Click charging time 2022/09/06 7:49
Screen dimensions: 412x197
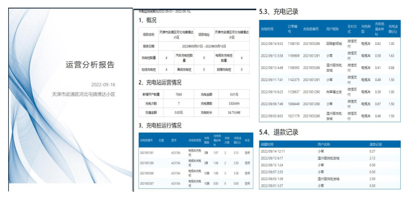(272, 104)
